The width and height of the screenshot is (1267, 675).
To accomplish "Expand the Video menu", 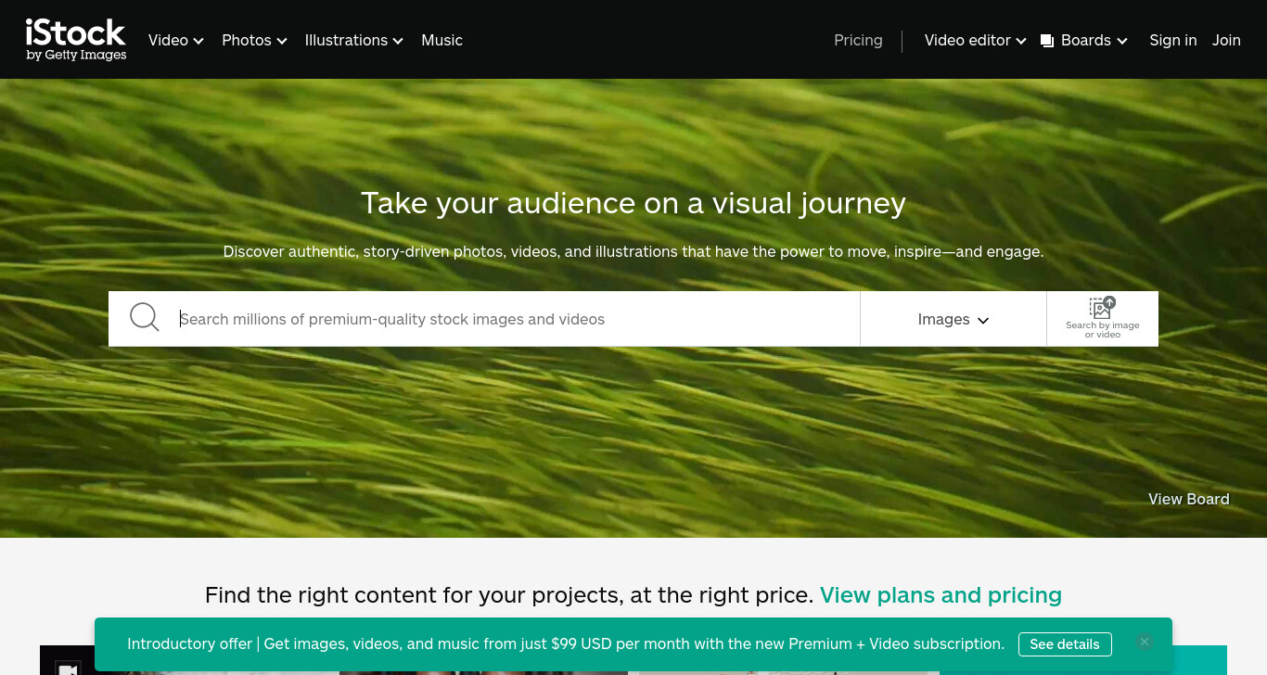I will 176,41.
